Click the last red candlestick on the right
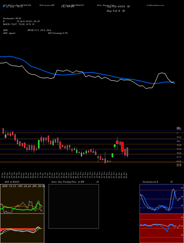Viewport: 184px width, 243px height. pyautogui.click(x=127, y=152)
